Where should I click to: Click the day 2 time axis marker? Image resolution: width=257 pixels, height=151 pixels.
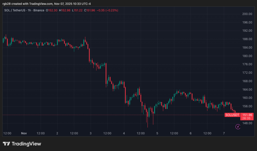(57, 133)
